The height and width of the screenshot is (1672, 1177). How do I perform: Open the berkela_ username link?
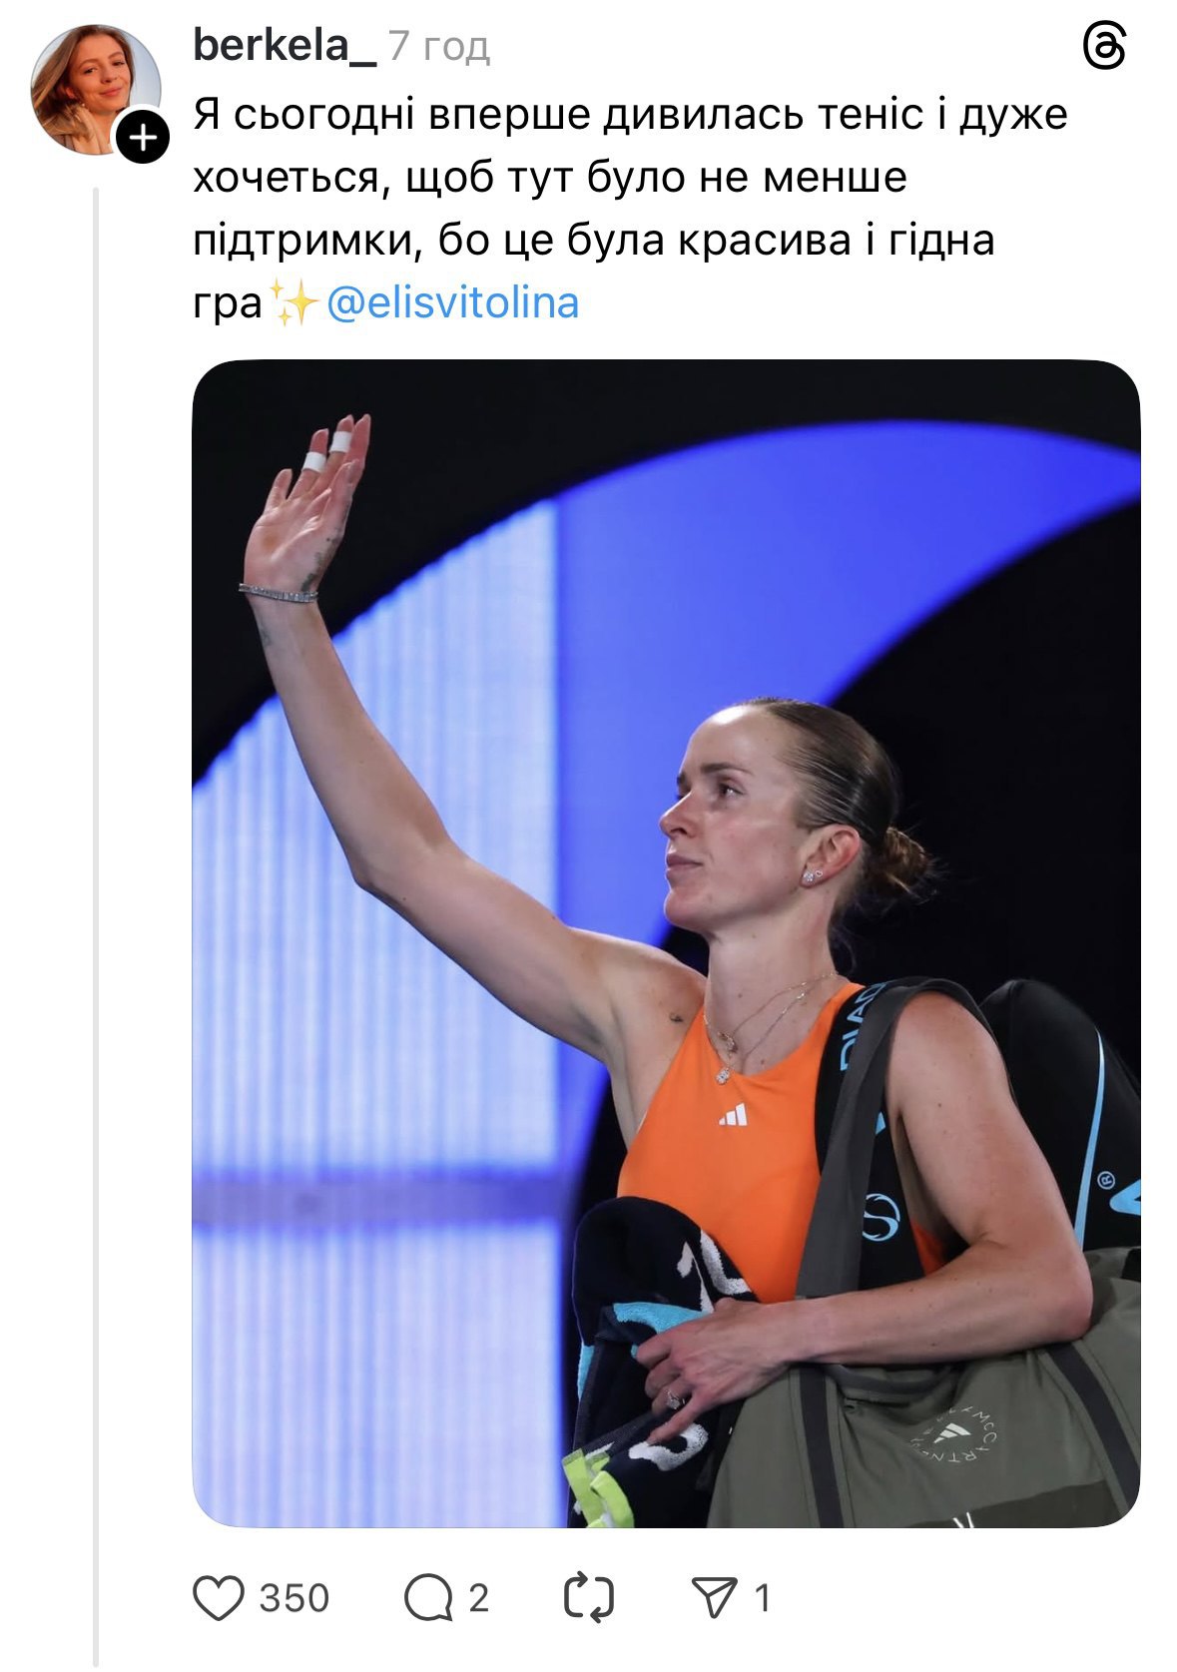pos(284,45)
